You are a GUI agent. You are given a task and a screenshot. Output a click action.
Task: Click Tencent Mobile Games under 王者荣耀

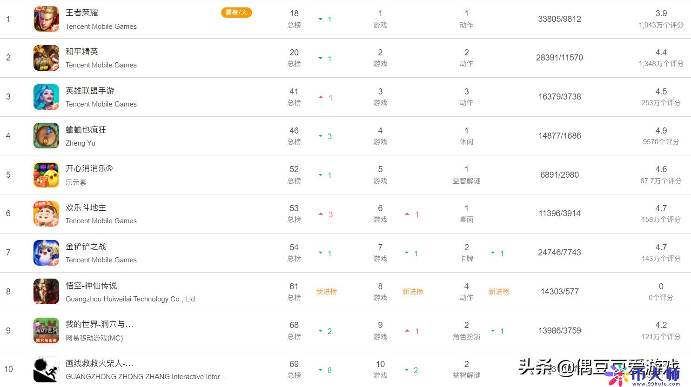(x=101, y=27)
